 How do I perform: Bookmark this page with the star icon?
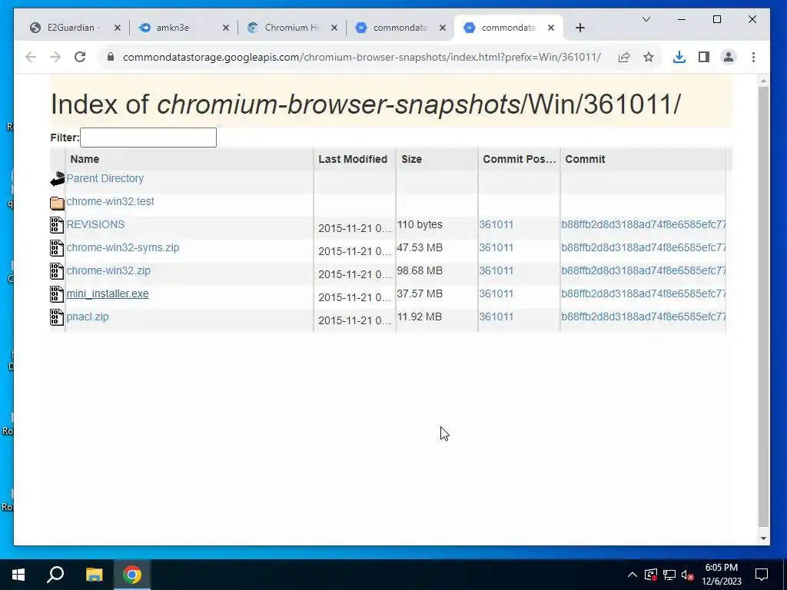coord(649,57)
